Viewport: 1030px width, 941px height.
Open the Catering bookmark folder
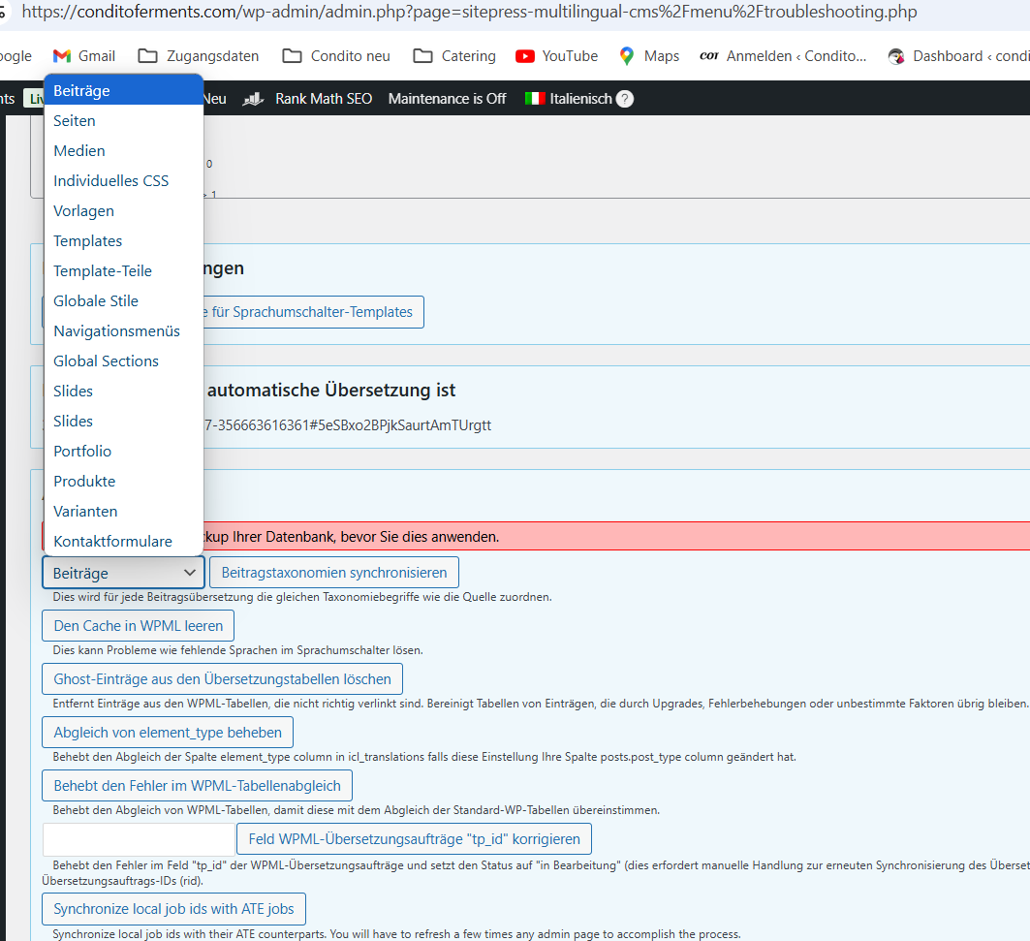click(454, 56)
